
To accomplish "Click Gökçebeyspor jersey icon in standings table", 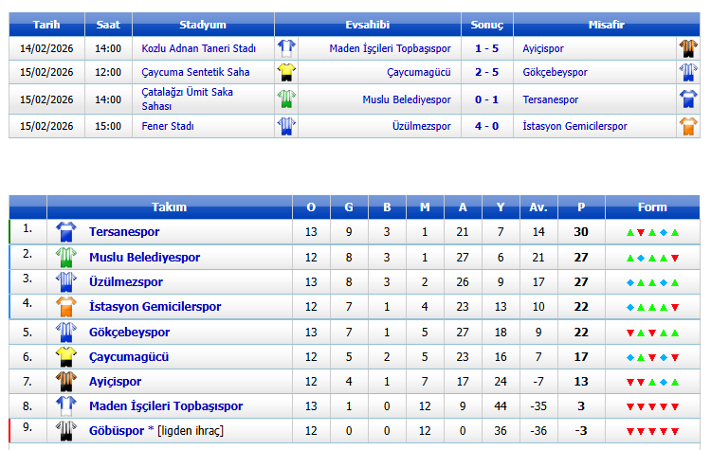I will [66, 332].
